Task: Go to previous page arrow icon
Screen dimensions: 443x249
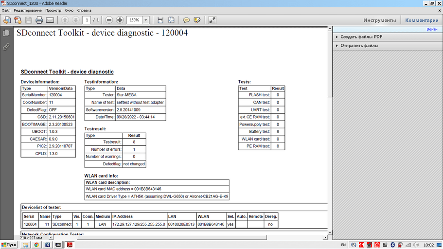Action: [x=65, y=20]
